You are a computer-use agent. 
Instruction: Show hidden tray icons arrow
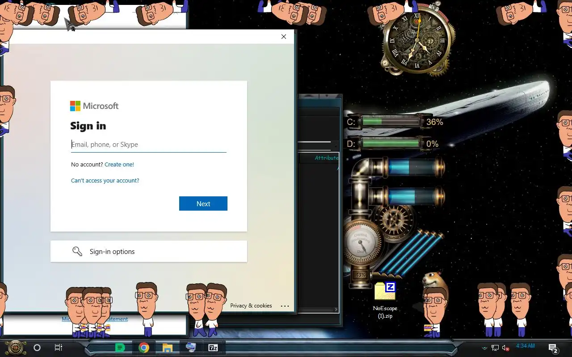coord(484,348)
